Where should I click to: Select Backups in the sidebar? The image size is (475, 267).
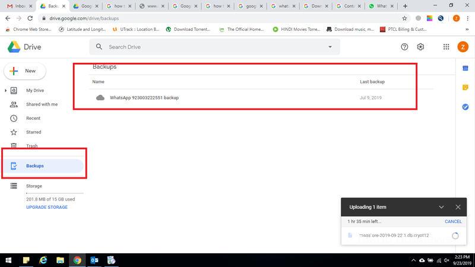(42, 166)
